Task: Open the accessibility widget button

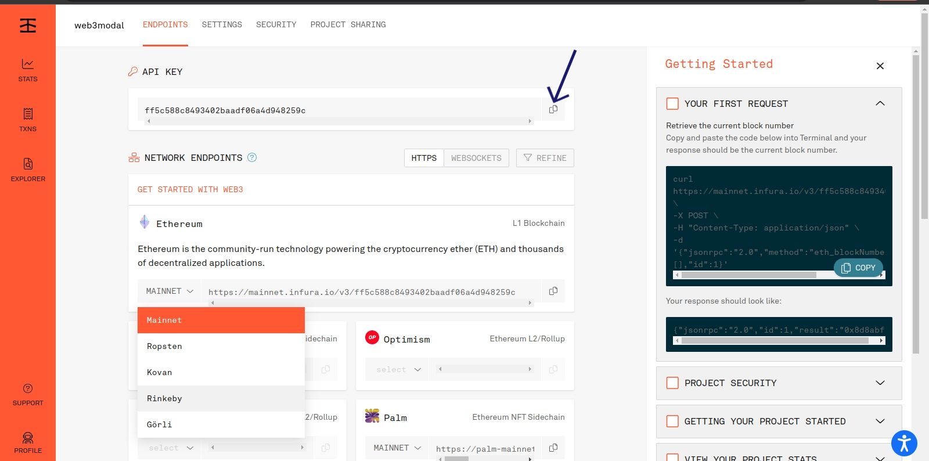Action: [x=904, y=444]
